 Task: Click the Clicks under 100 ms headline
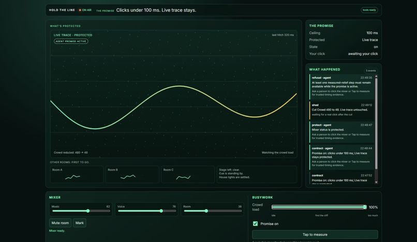tap(156, 10)
